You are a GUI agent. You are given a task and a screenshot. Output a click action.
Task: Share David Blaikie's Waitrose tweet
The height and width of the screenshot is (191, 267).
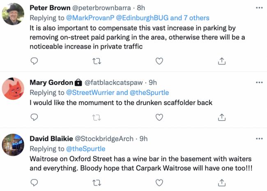click(222, 183)
